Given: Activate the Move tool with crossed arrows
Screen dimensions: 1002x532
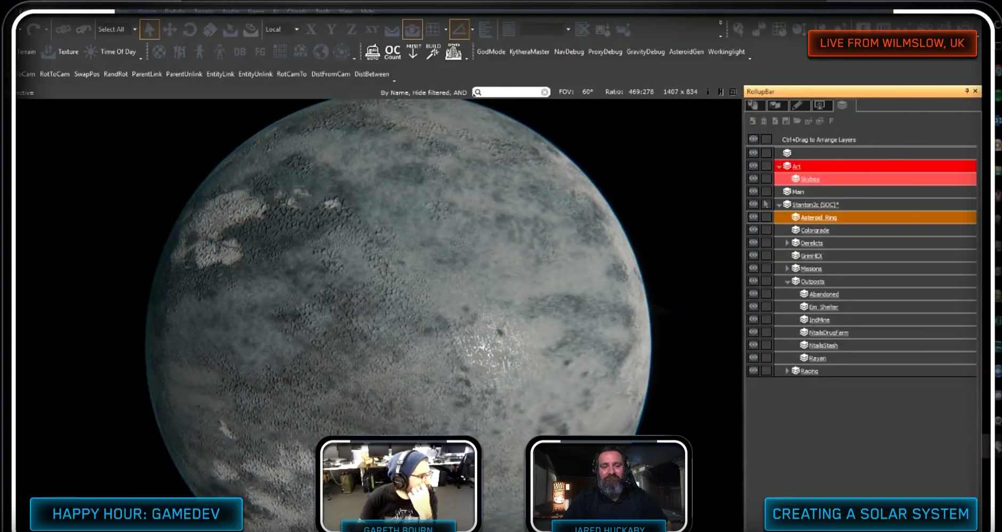Looking at the screenshot, I should 170,29.
